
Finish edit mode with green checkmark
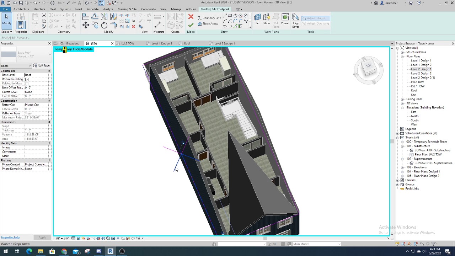[191, 25]
